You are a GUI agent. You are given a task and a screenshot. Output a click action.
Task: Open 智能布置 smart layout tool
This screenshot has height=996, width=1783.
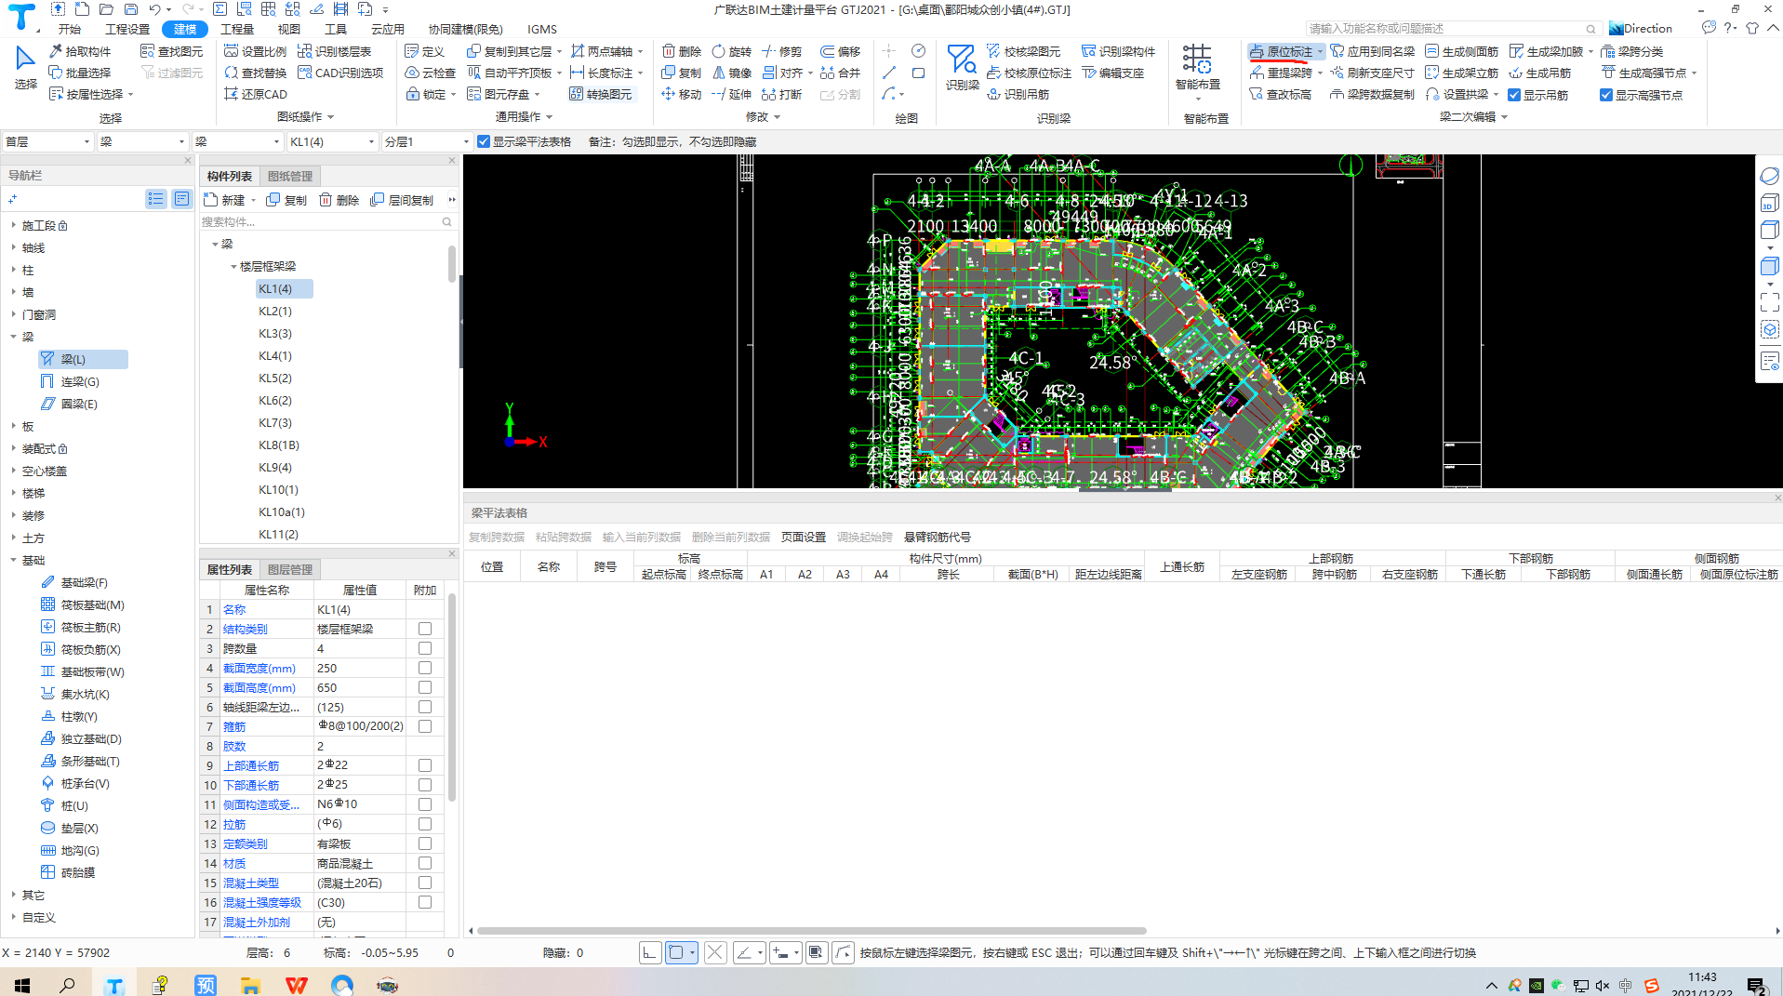[1197, 71]
